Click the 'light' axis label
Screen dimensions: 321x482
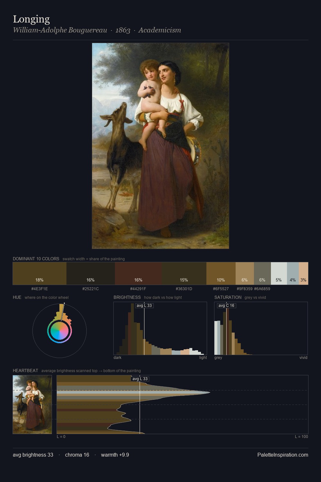[x=203, y=358]
